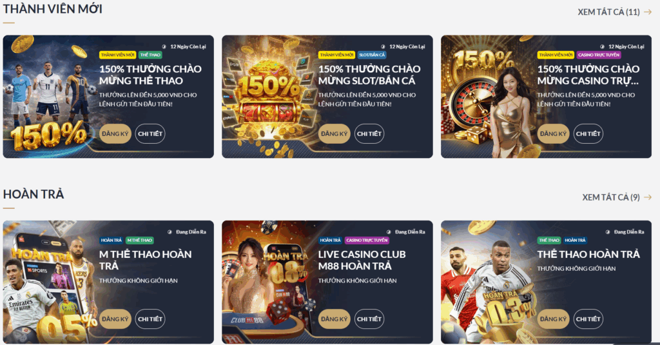Click status icon beside Đang Diễn Ra on M Thể Thao card
Image resolution: width=660 pixels, height=345 pixels.
pos(170,232)
